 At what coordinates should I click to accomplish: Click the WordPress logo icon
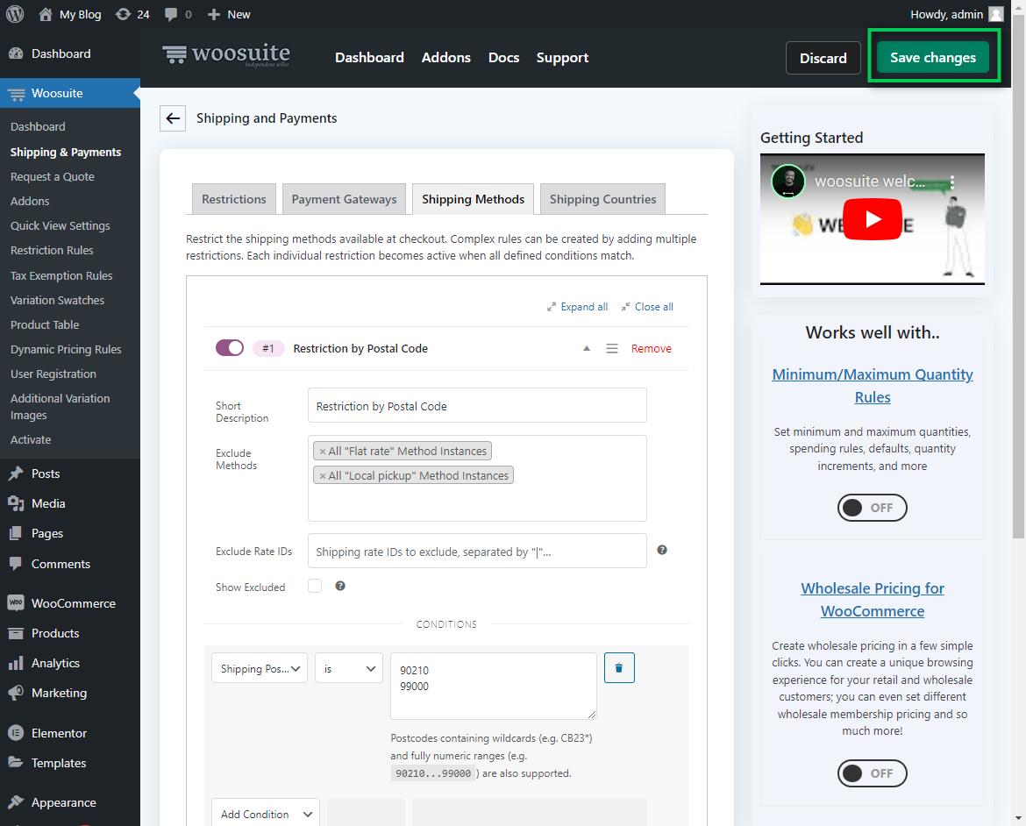coord(14,14)
